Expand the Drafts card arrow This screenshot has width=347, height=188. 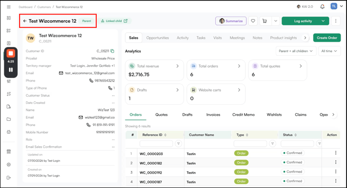click(x=178, y=90)
